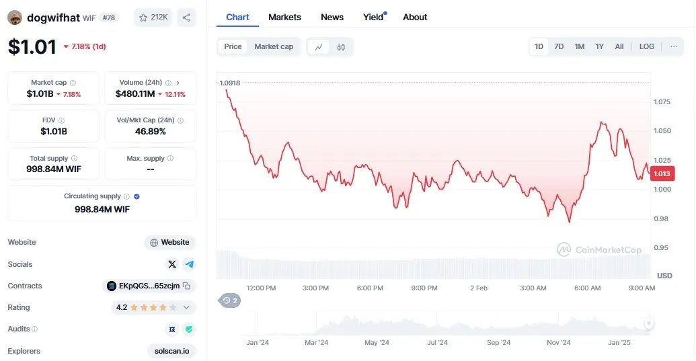Open Volume (24h) info icon
This screenshot has height=361, width=696.
pos(168,83)
